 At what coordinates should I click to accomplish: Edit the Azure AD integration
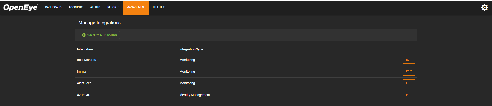tap(409, 95)
